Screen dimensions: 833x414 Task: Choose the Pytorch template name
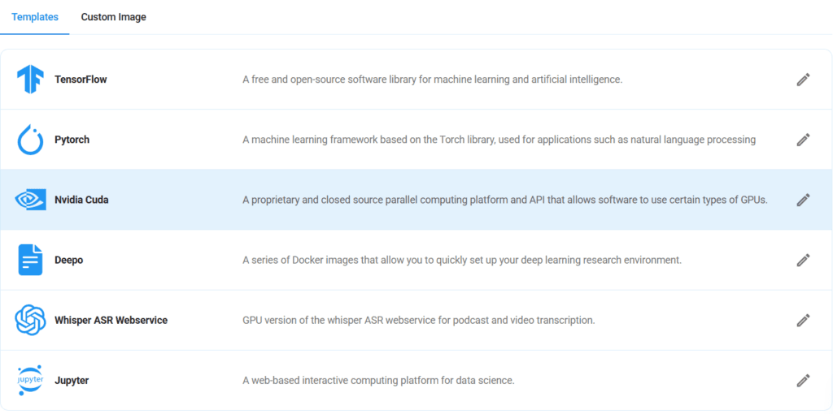coord(72,140)
